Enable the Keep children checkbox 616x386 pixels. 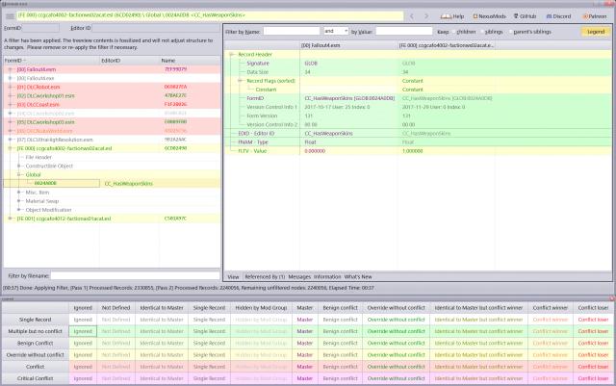click(453, 32)
